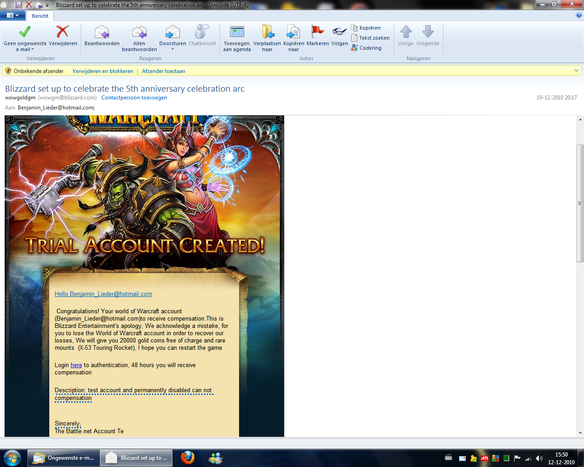The height and width of the screenshot is (467, 584).
Task: Expand the Doorsturen dropdown arrow
Action: coord(172,49)
